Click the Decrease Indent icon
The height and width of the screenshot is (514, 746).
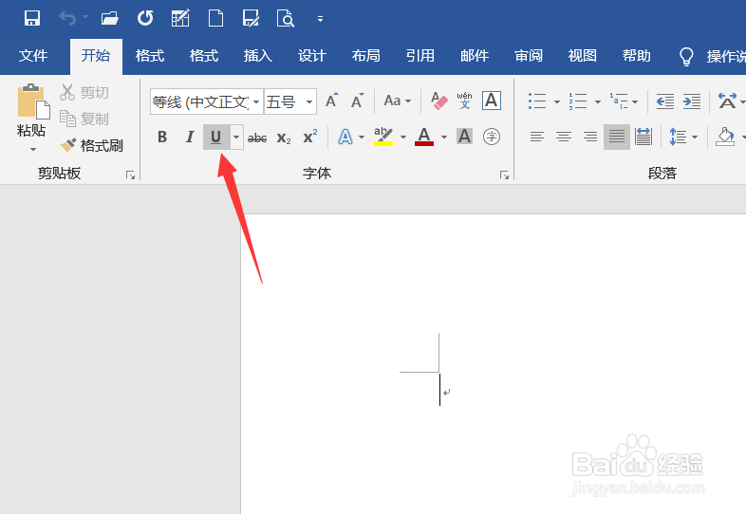coord(665,101)
